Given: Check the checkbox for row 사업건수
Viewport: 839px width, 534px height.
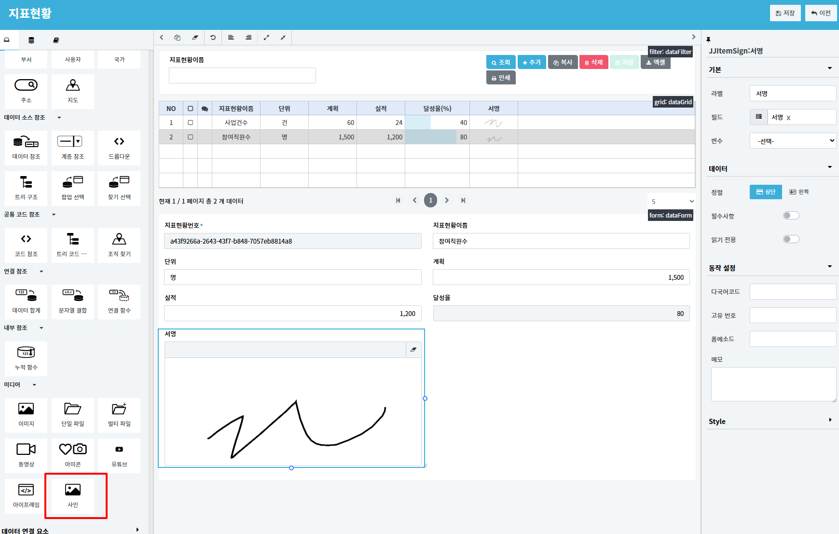Looking at the screenshot, I should [x=191, y=123].
